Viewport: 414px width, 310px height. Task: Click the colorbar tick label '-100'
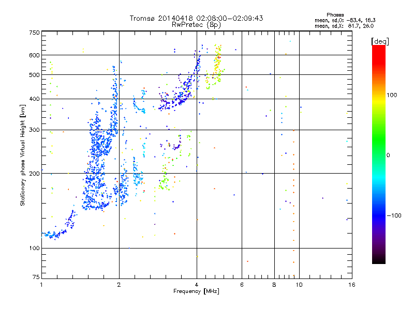[394, 215]
